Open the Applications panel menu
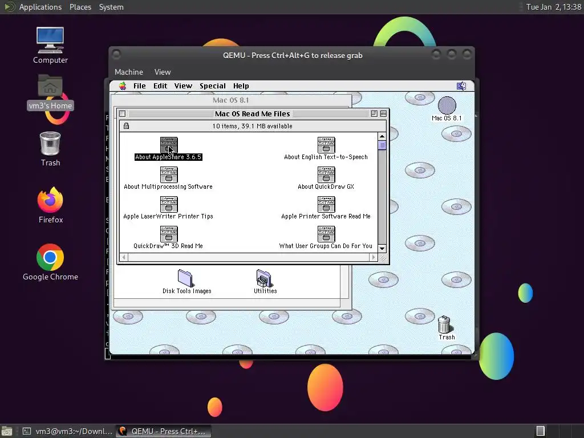The image size is (584, 438). (40, 7)
